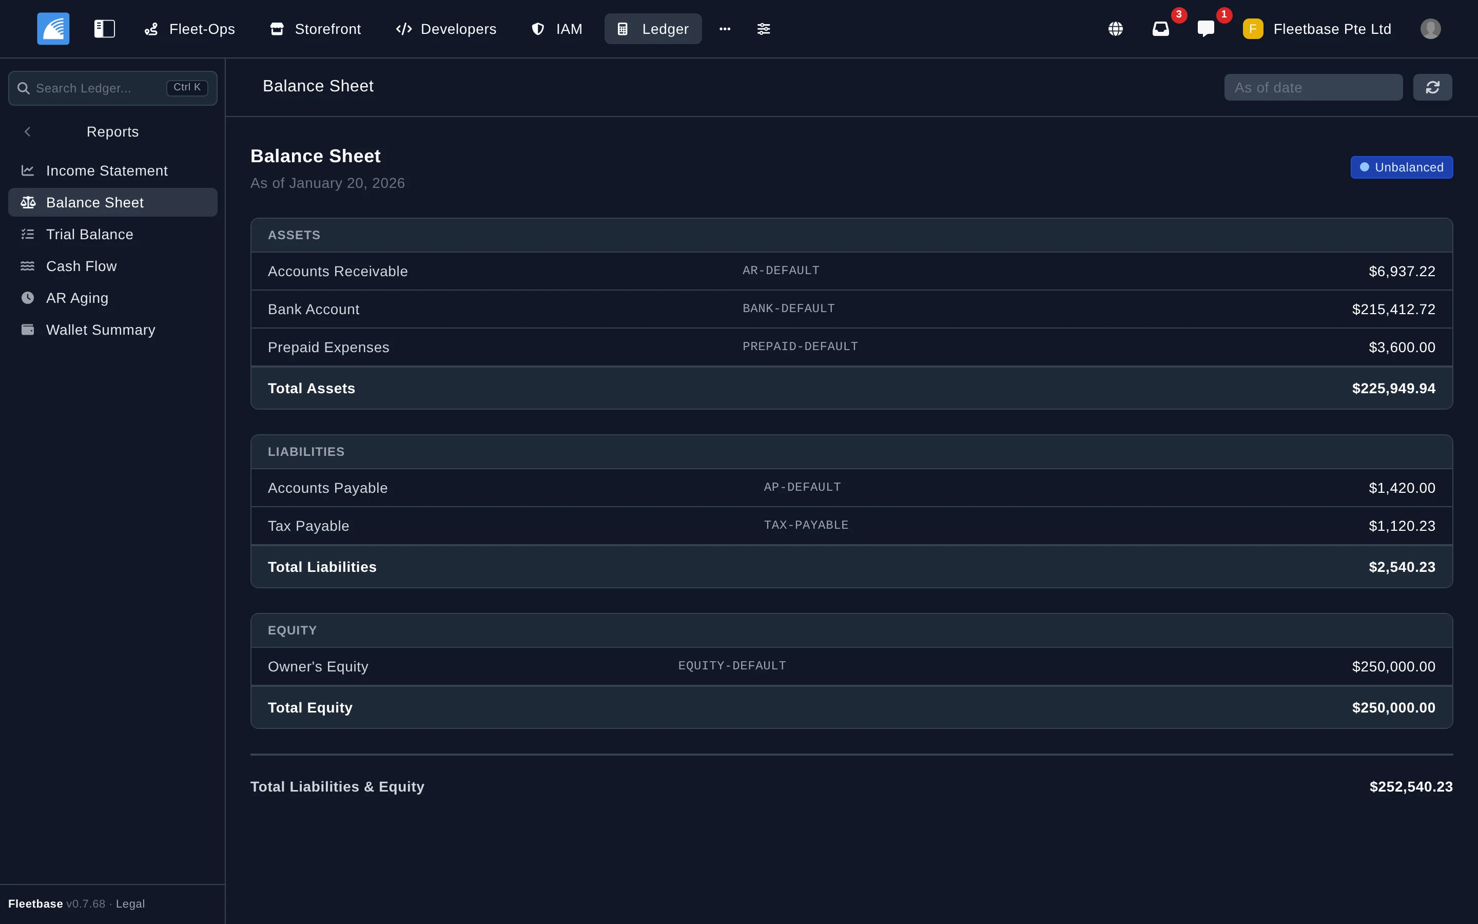This screenshot has height=924, width=1478.
Task: Click the Total Equity row label
Action: point(310,708)
